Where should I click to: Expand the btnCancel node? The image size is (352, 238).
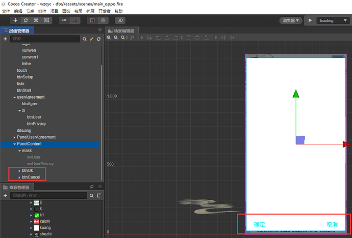(x=19, y=177)
